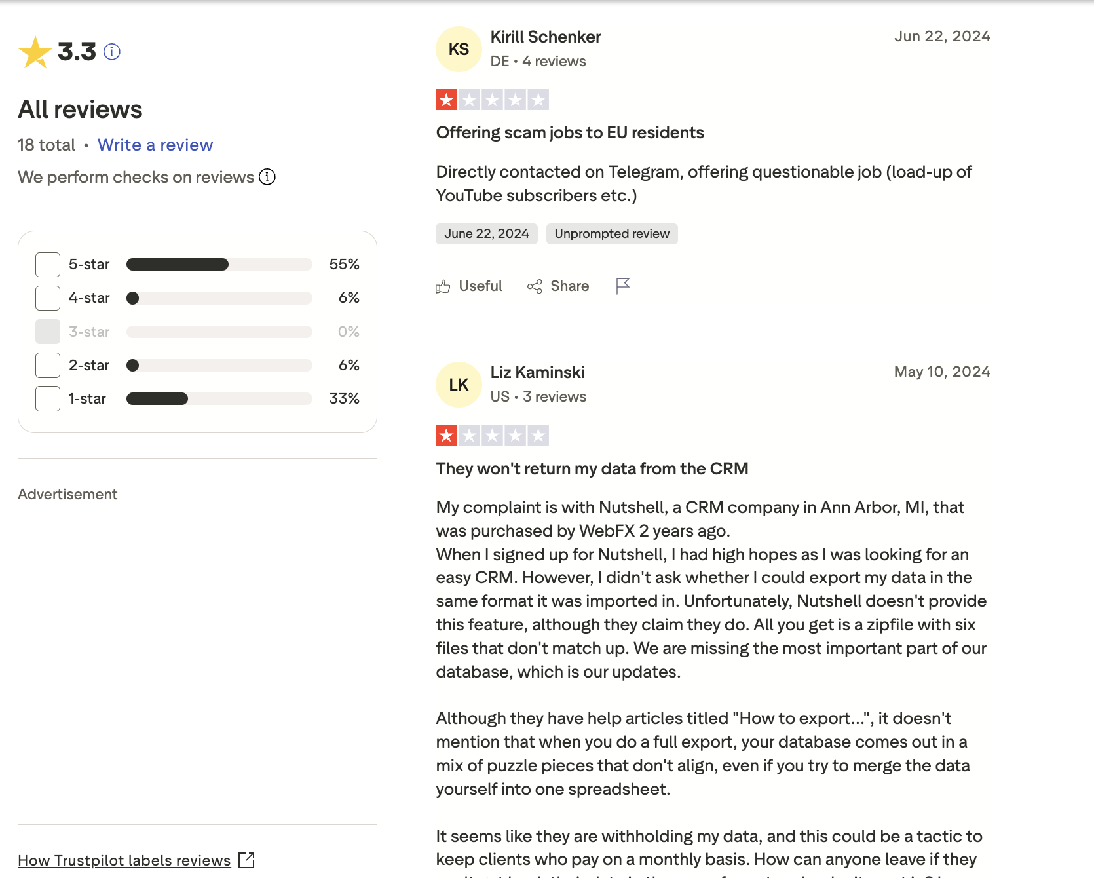The width and height of the screenshot is (1094, 878).
Task: Click the Share icon on Kirill's review
Action: point(535,286)
